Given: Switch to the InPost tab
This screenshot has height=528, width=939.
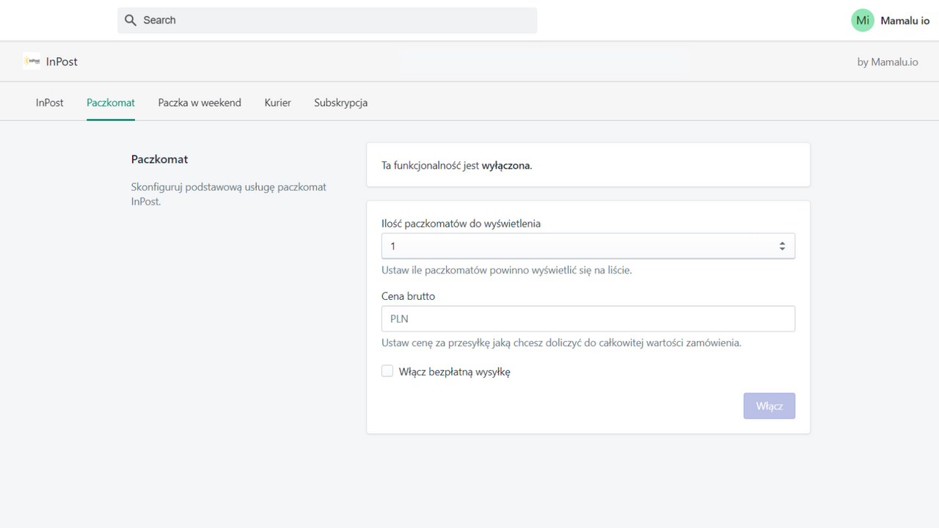Looking at the screenshot, I should (x=50, y=103).
